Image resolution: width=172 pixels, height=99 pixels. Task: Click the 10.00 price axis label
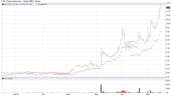[168, 23]
